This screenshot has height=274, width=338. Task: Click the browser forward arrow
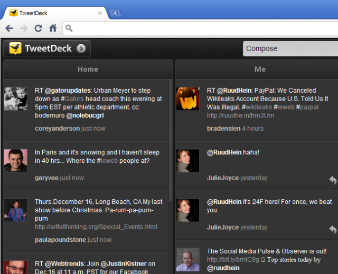(24, 28)
